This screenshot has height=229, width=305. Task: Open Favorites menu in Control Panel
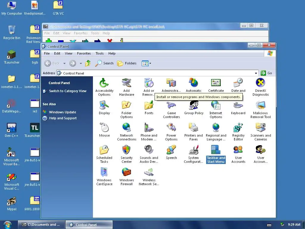click(84, 53)
